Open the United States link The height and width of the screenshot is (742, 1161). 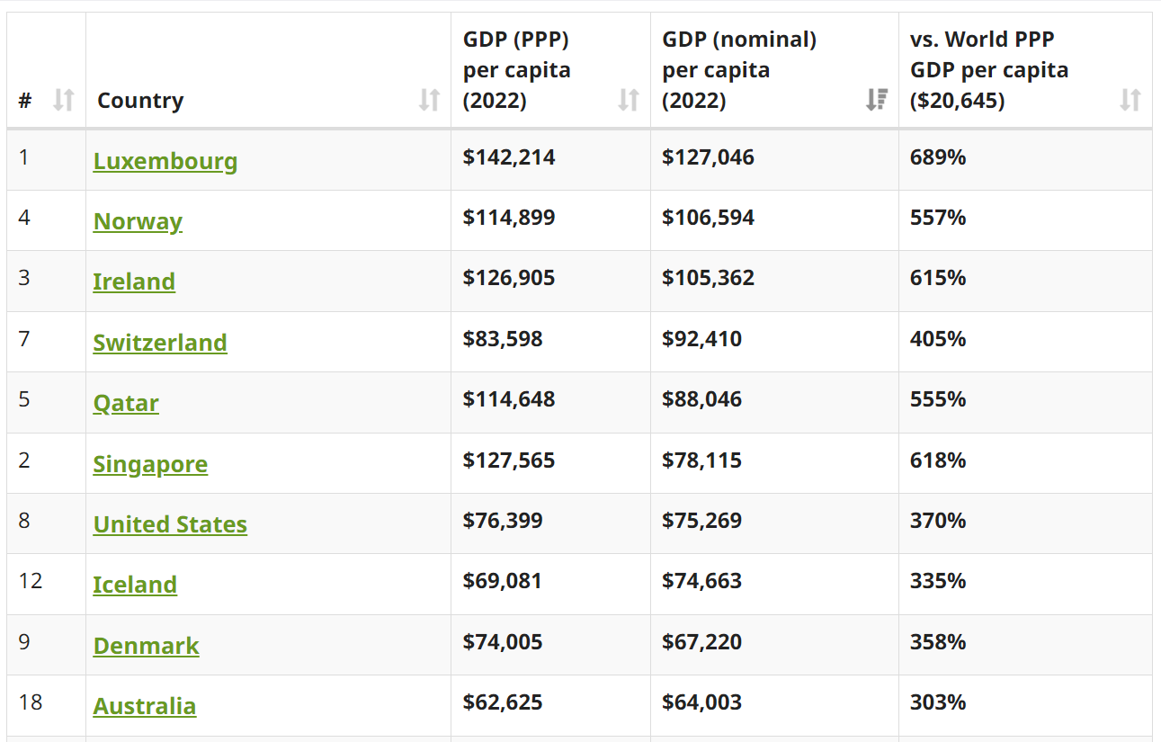click(170, 524)
